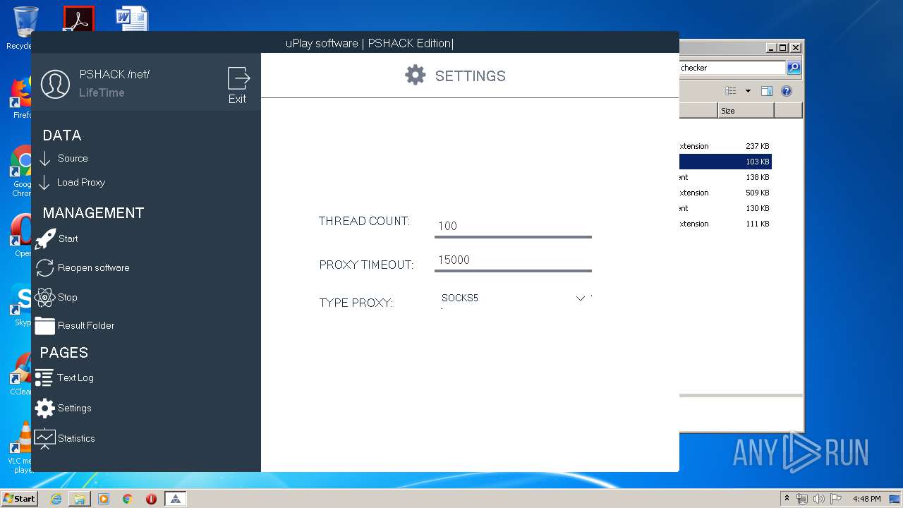Viewport: 903px width, 508px height.
Task: Select the 237 KB file row
Action: [x=725, y=146]
